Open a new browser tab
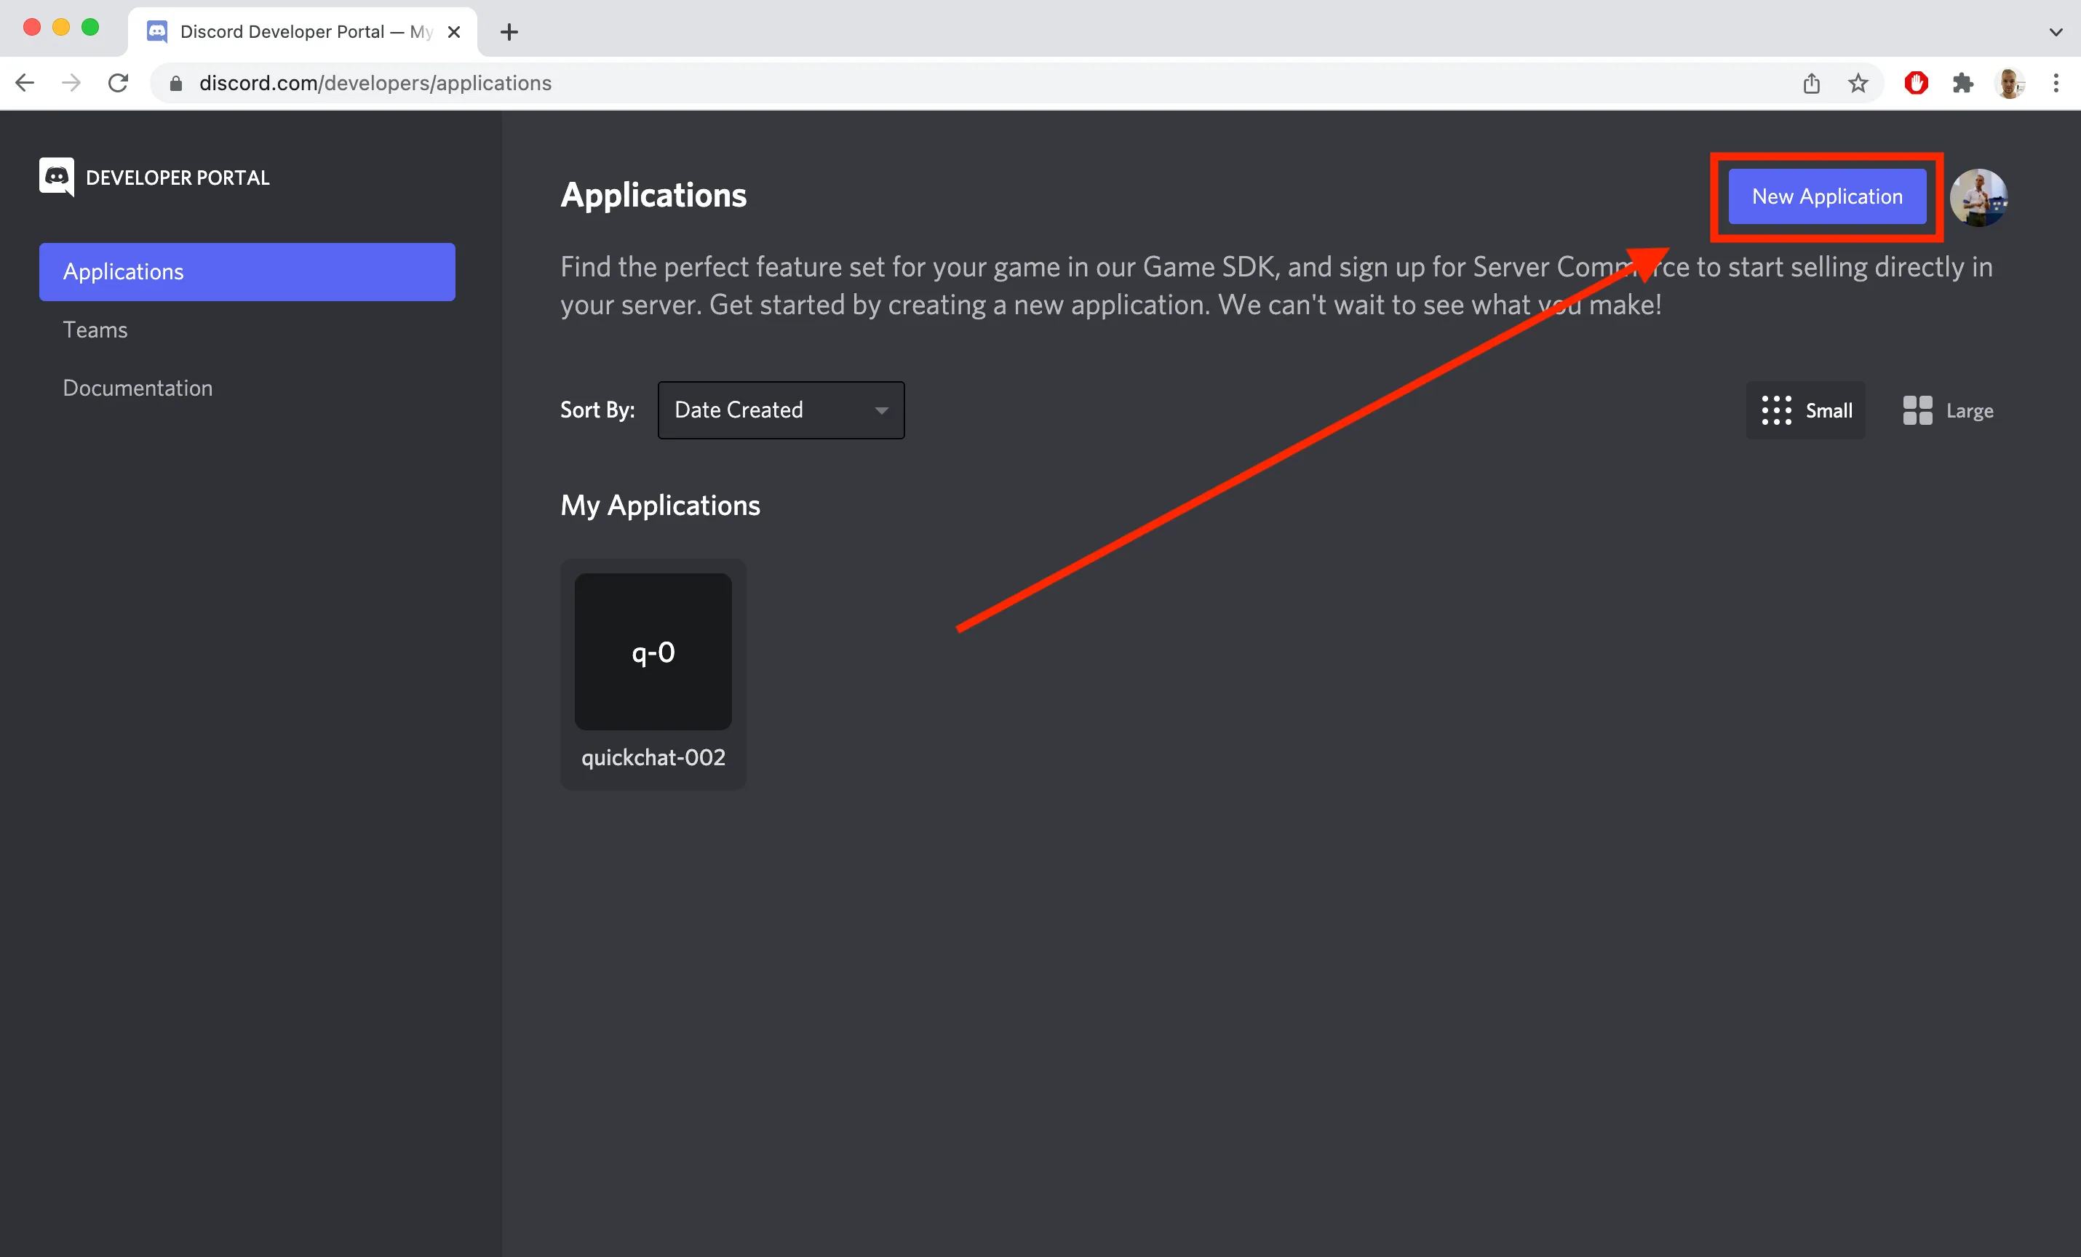 (509, 32)
